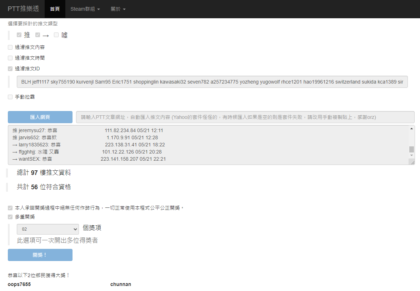Click the textarea scrollbar thumb
This screenshot has width=420, height=291.
[x=411, y=149]
